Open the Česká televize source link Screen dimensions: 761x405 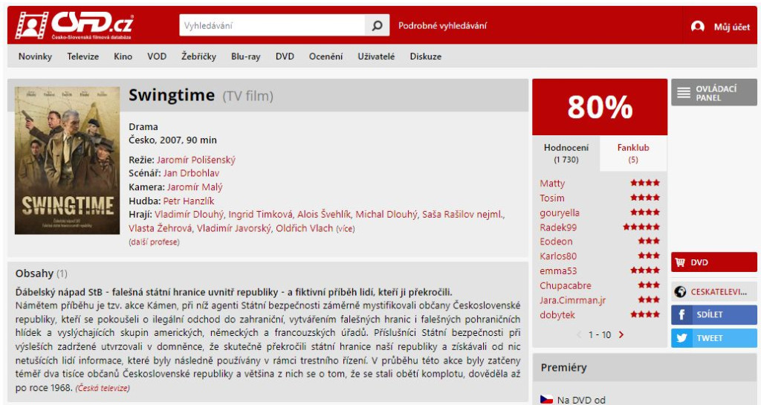103,388
